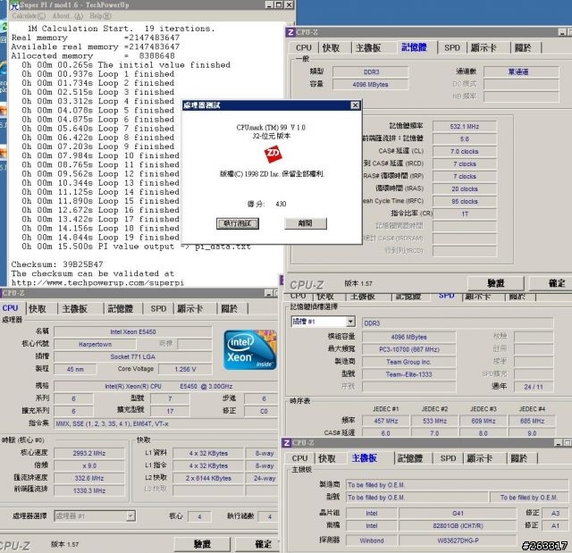Open 關於 tab in the mainboard CPU-Z window
This screenshot has height=553, width=572.
pos(518,458)
